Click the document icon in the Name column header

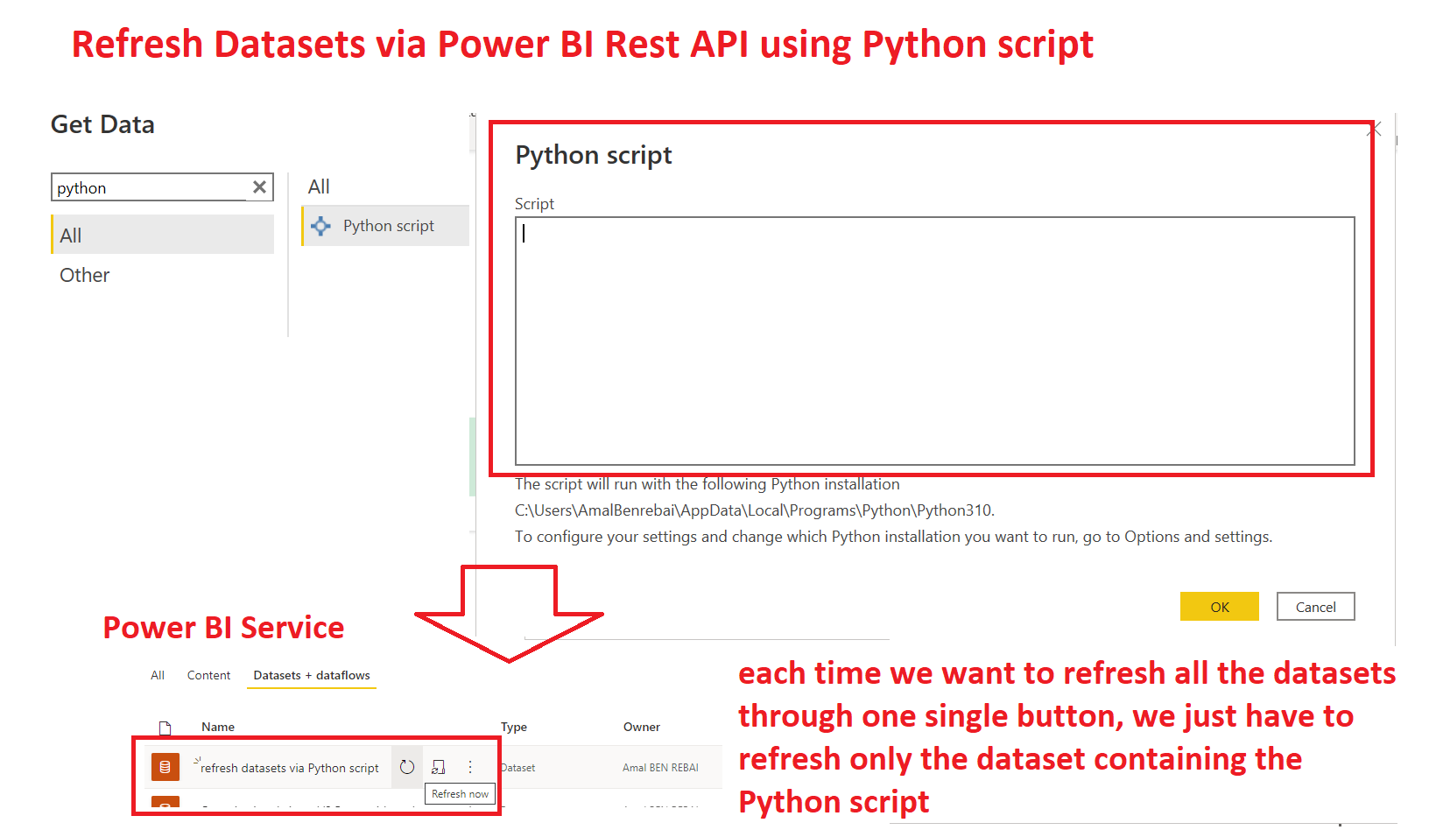coord(164,727)
